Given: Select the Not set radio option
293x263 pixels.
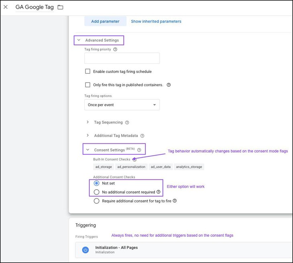Looking at the screenshot, I should [x=96, y=183].
